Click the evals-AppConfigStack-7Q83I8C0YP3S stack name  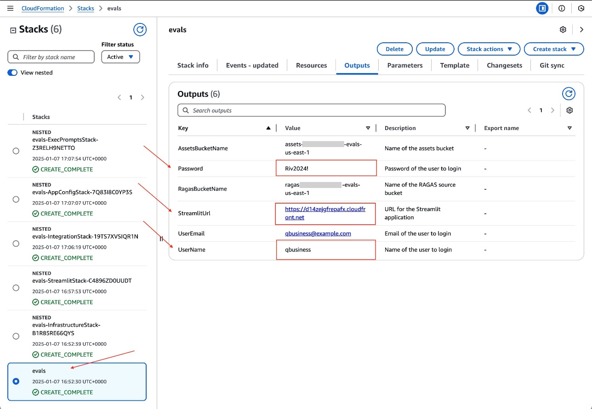82,192
